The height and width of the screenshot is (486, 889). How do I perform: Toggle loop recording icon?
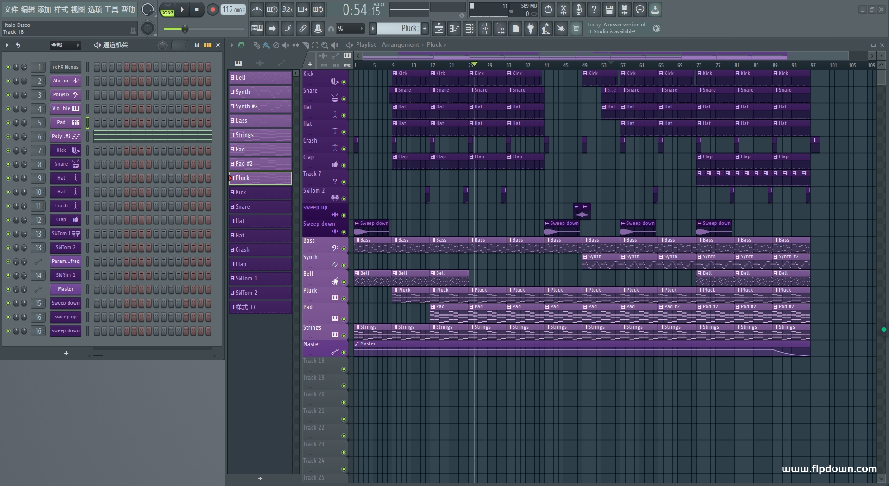coord(318,9)
